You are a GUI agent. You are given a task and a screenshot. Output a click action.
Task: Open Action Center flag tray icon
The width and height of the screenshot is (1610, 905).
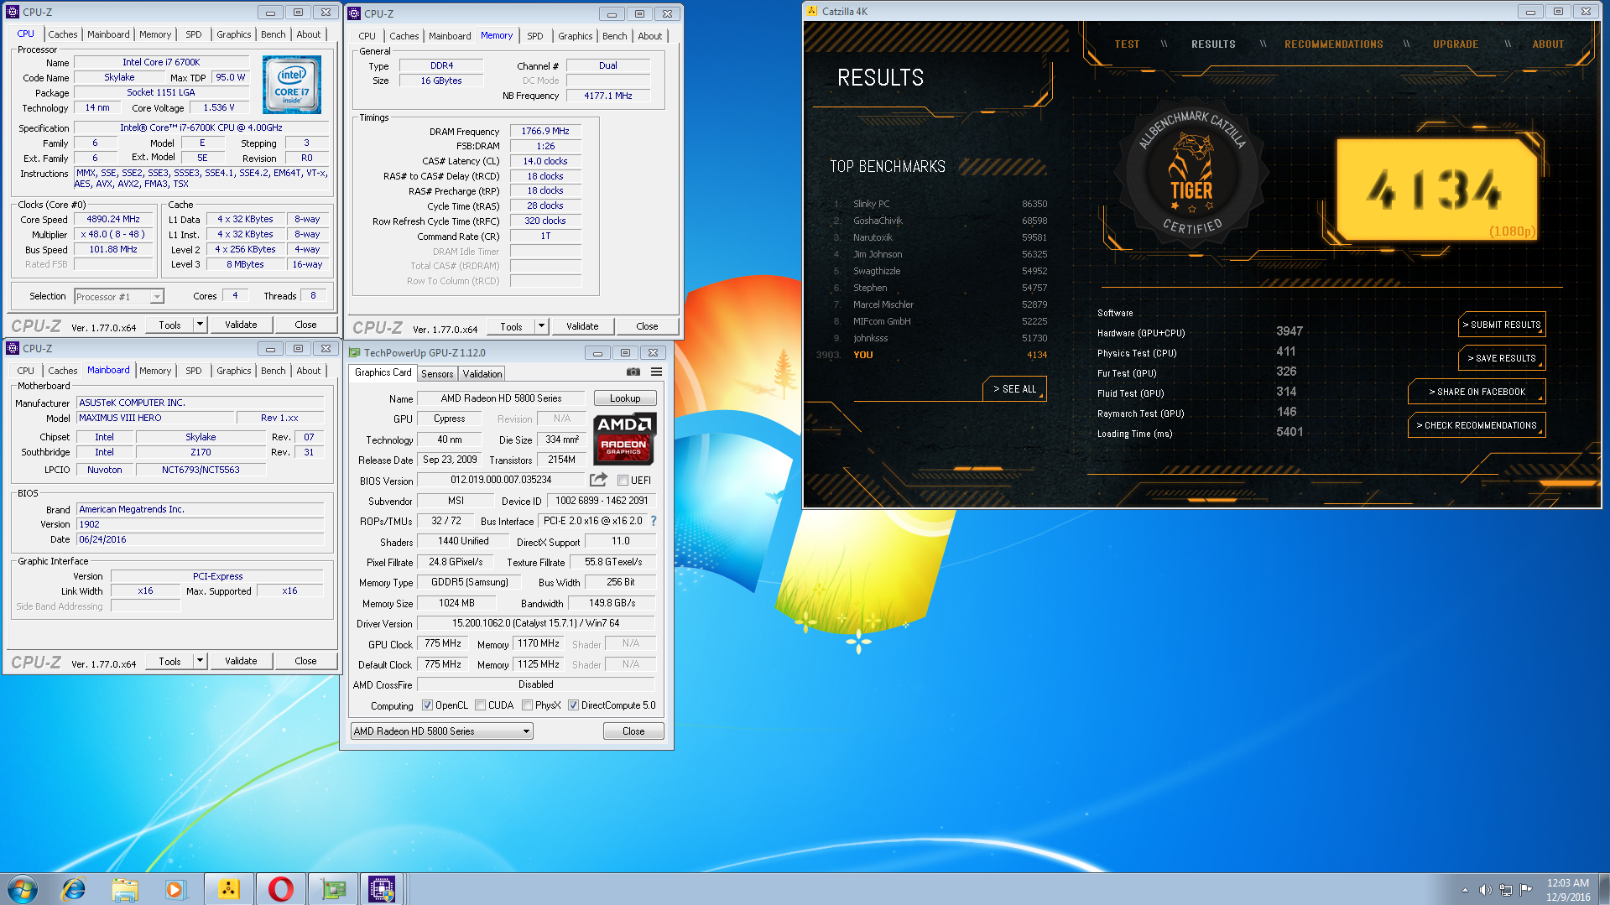point(1526,889)
